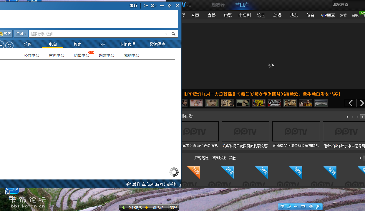The height and width of the screenshot is (211, 365).
Task: Open the G奶嫩模 video card
Action: coord(245,135)
